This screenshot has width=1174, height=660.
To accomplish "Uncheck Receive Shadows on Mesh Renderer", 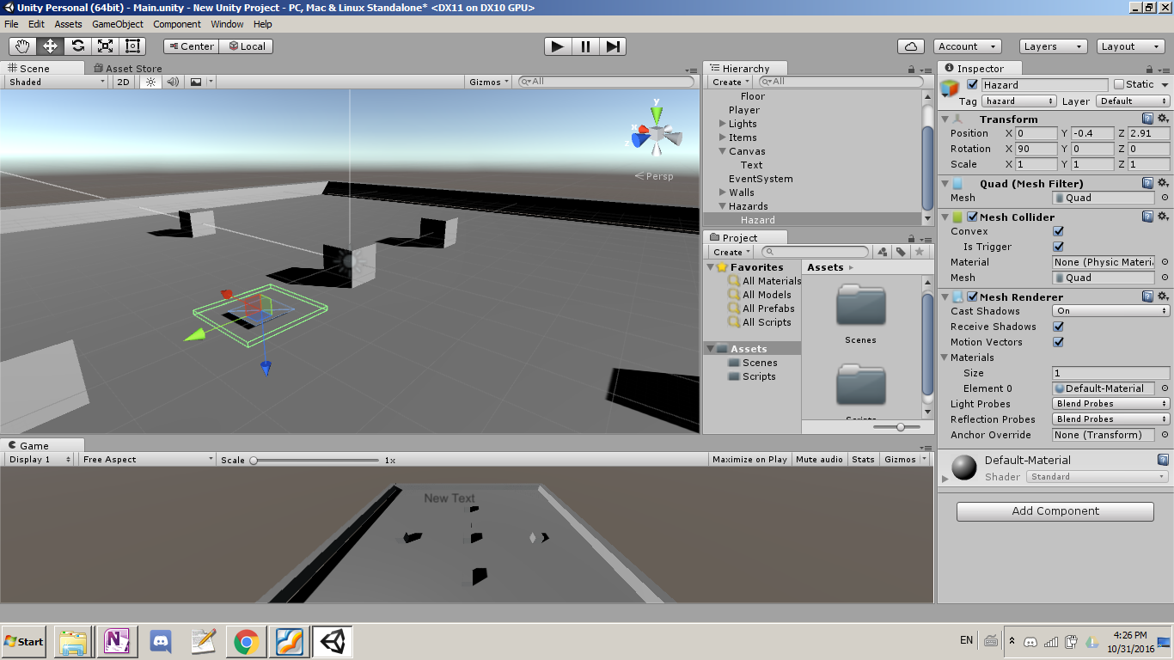I will click(1058, 327).
